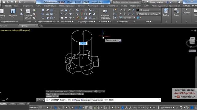Image resolution: width=197 pixels, height=110 pixels.
Task: Select the Spline tool in Рисование
Action: pyautogui.click(x=62, y=14)
